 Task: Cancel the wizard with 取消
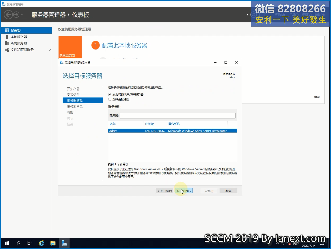point(228,191)
